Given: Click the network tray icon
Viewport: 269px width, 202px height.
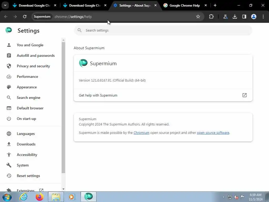Looking at the screenshot, I should (x=230, y=197).
